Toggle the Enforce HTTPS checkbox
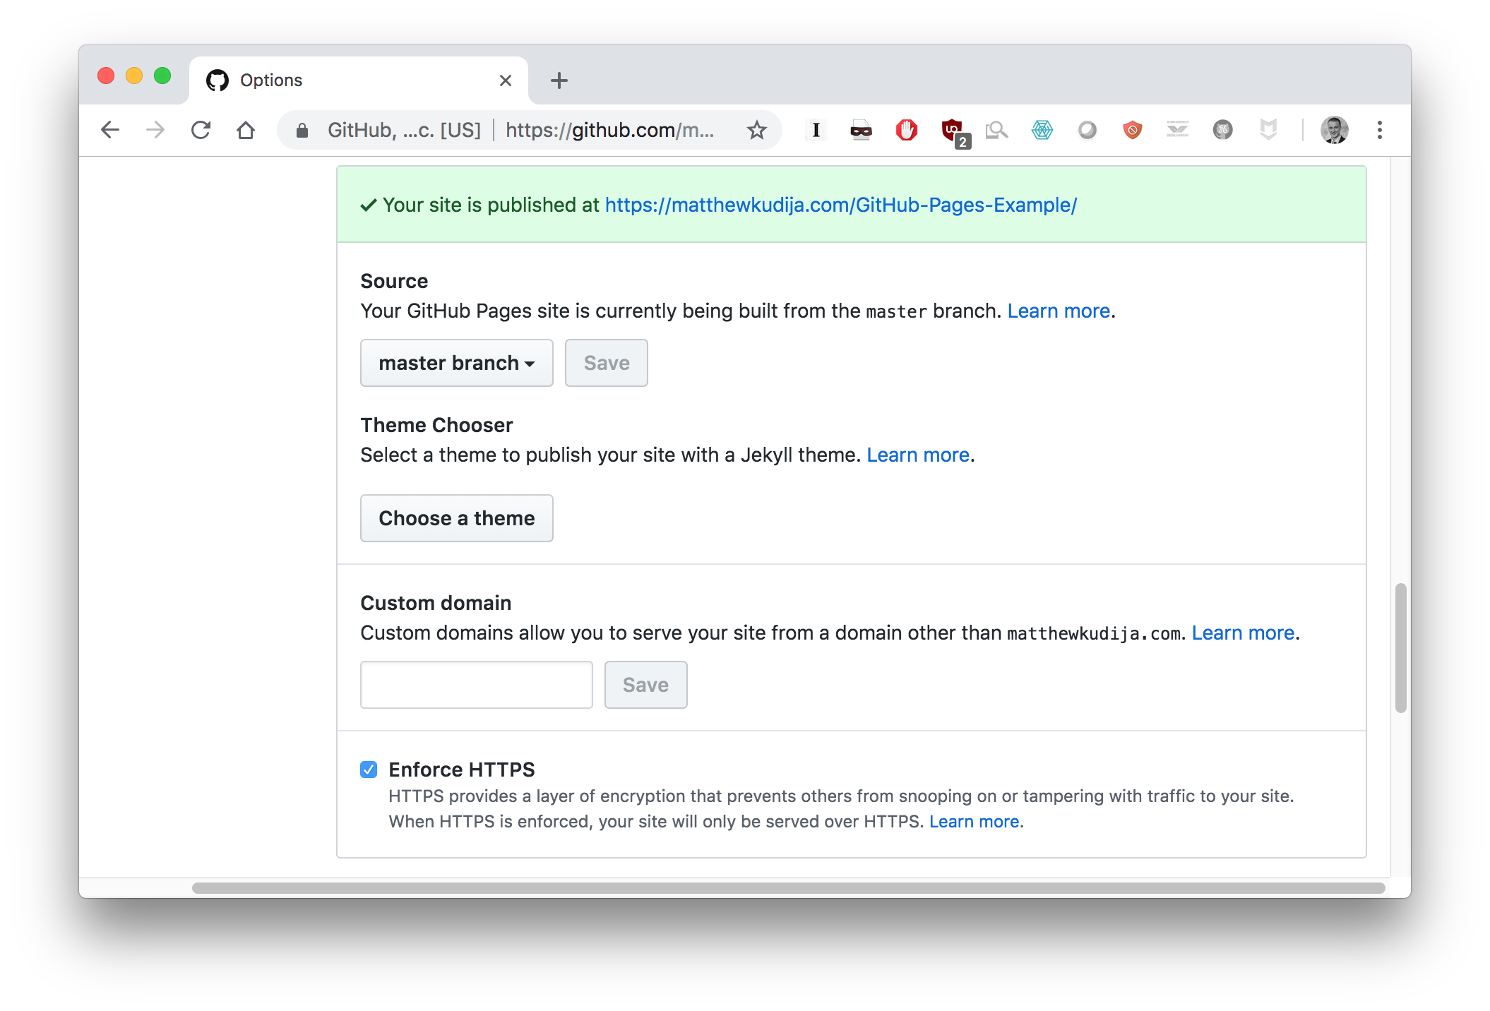Image resolution: width=1490 pixels, height=1011 pixels. [x=369, y=770]
